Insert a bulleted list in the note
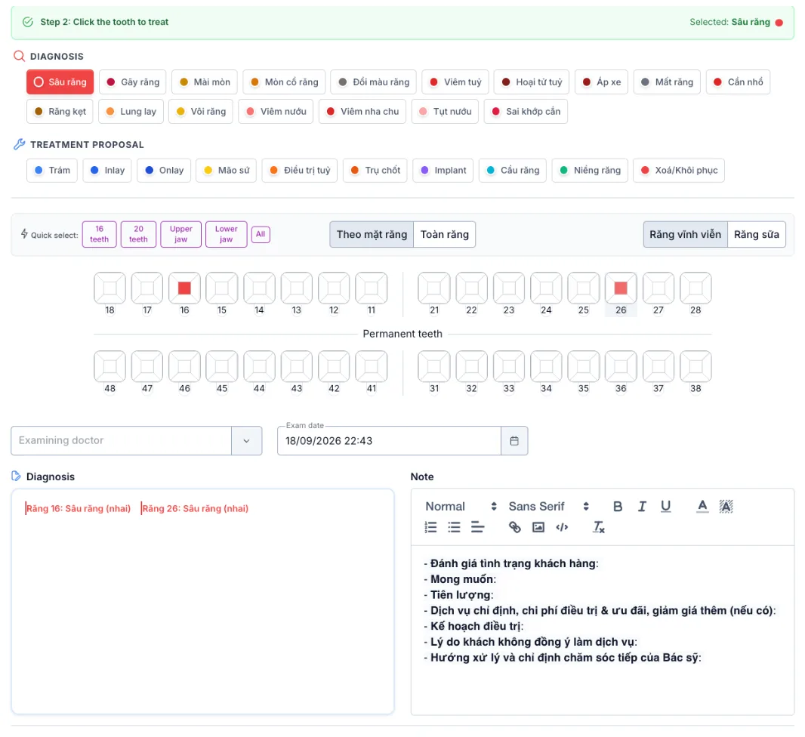The height and width of the screenshot is (737, 805). pyautogui.click(x=454, y=527)
